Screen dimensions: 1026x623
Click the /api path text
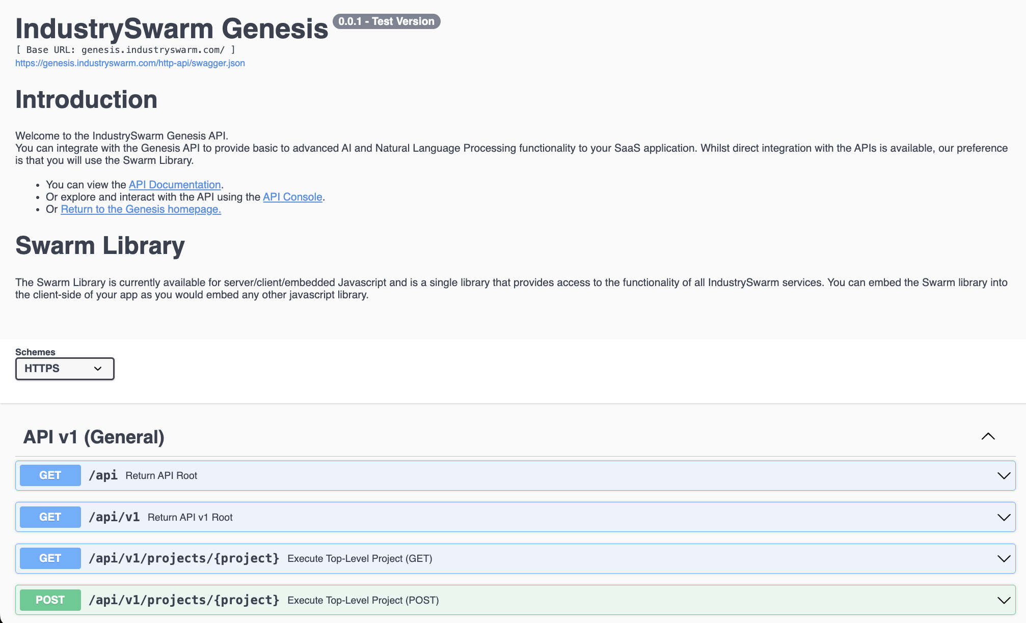point(103,475)
